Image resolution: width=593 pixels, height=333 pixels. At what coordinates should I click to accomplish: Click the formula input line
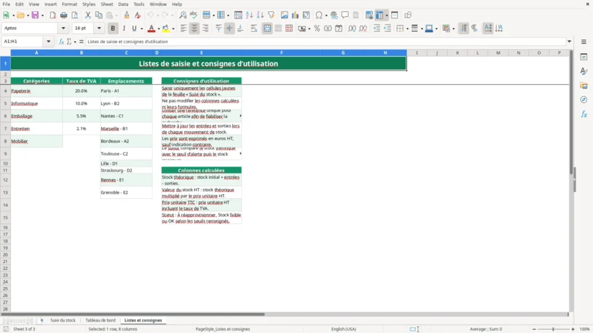(325, 42)
